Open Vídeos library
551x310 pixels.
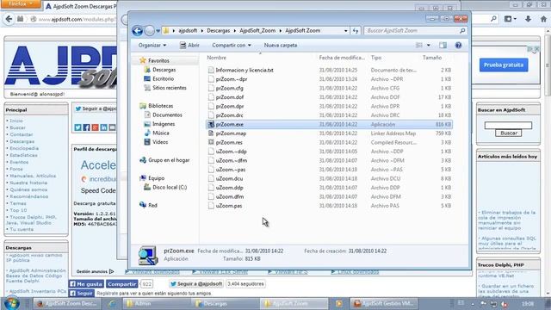click(x=160, y=142)
